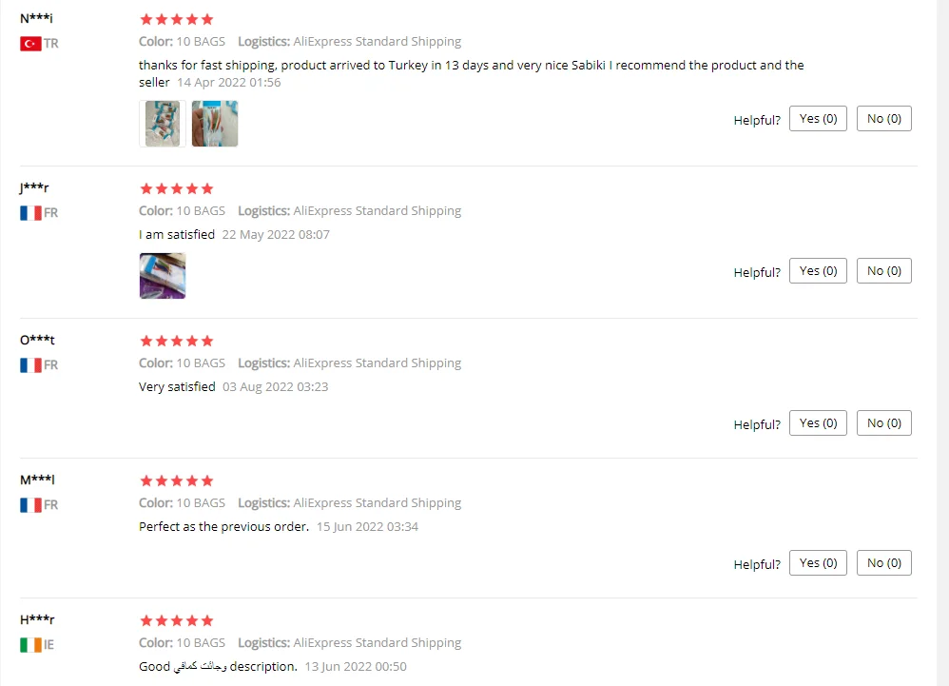Vote No on the 'I am satisfied' review
Screen dimensions: 949x686
point(883,270)
